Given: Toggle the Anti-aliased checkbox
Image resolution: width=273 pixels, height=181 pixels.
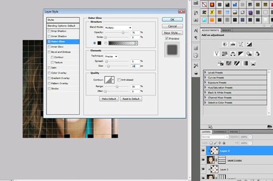Looking at the screenshot, I should coord(119,80).
